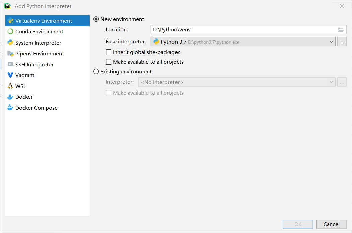
Task: Click the WSL penguin icon
Action: [x=10, y=86]
